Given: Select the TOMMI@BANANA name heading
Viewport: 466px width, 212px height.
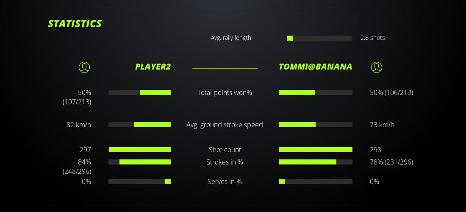Looking at the screenshot, I should (x=315, y=67).
